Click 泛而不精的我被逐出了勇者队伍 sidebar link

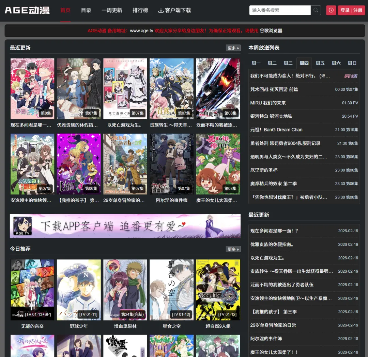click(282, 285)
